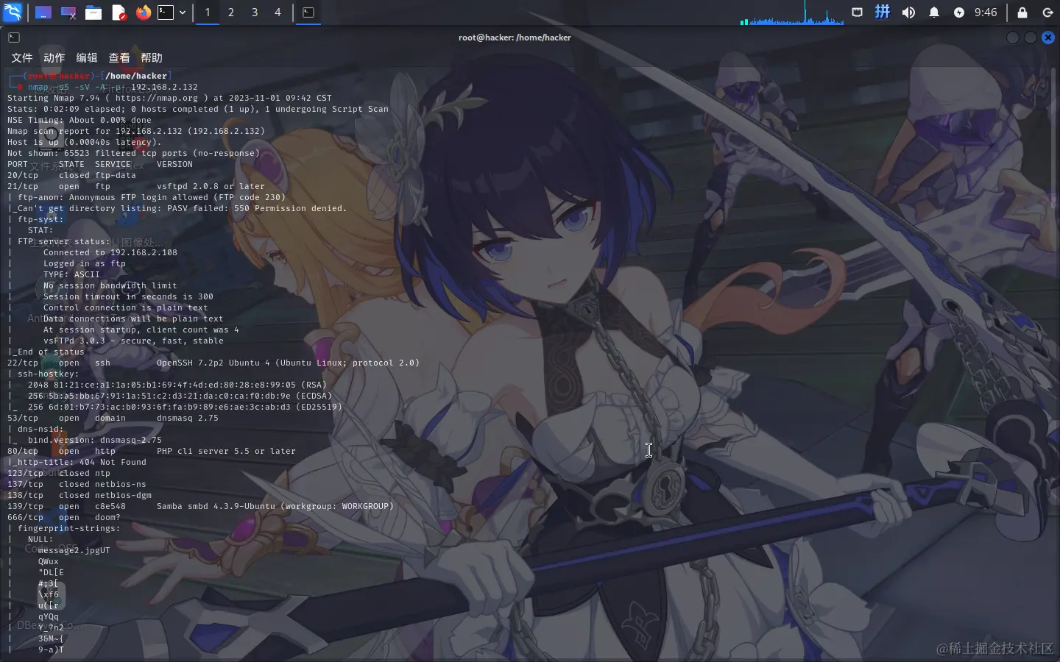The width and height of the screenshot is (1060, 662).
Task: Click 'PHP cli server 5.5 or later' text
Action: (226, 451)
